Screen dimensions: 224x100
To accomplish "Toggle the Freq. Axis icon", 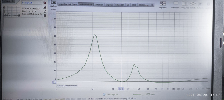I will [185, 4].
